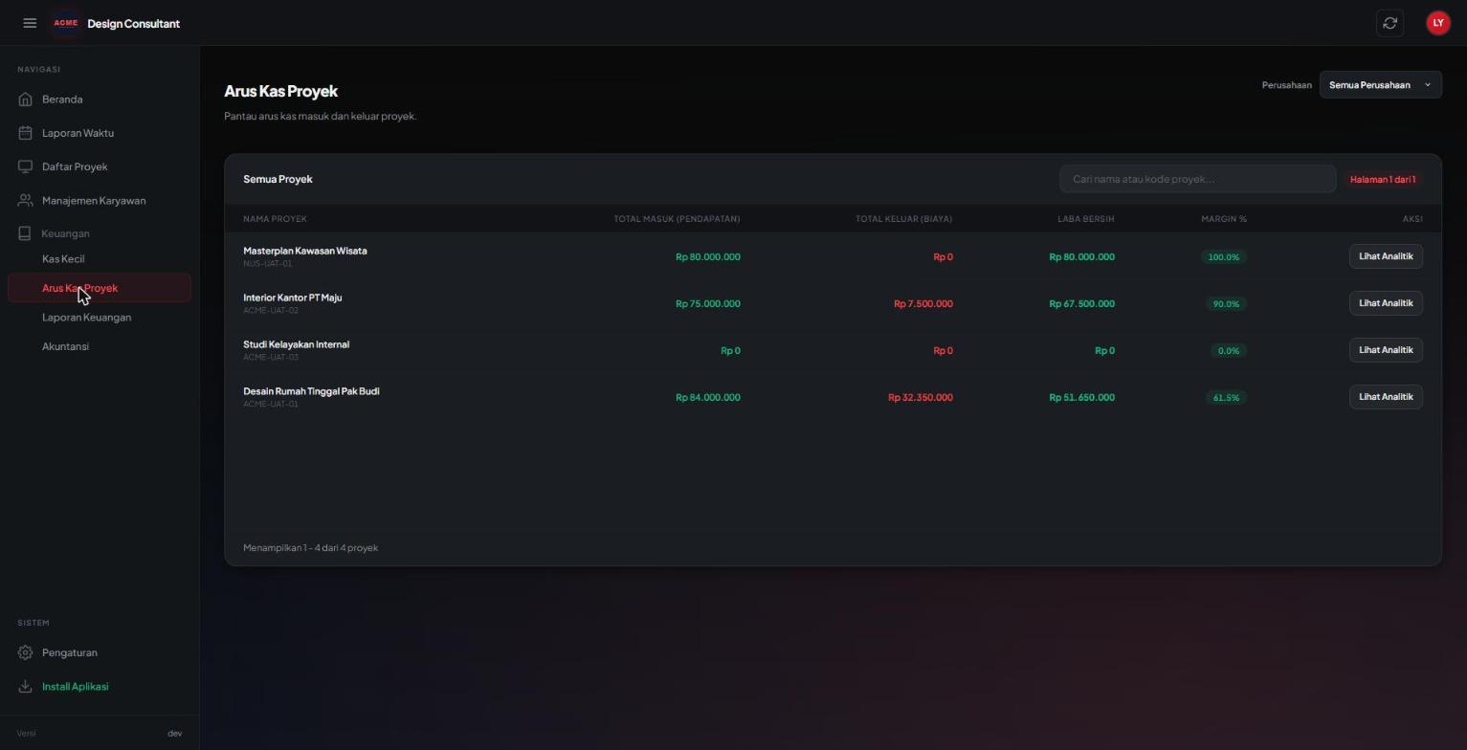This screenshot has width=1467, height=750.
Task: Click Menampilkan 1 - 4 dari 4 proyek text
Action: click(x=310, y=548)
